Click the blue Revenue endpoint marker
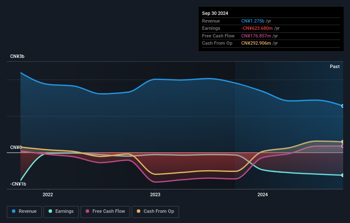Screen dimensions: 350x223 [343, 106]
